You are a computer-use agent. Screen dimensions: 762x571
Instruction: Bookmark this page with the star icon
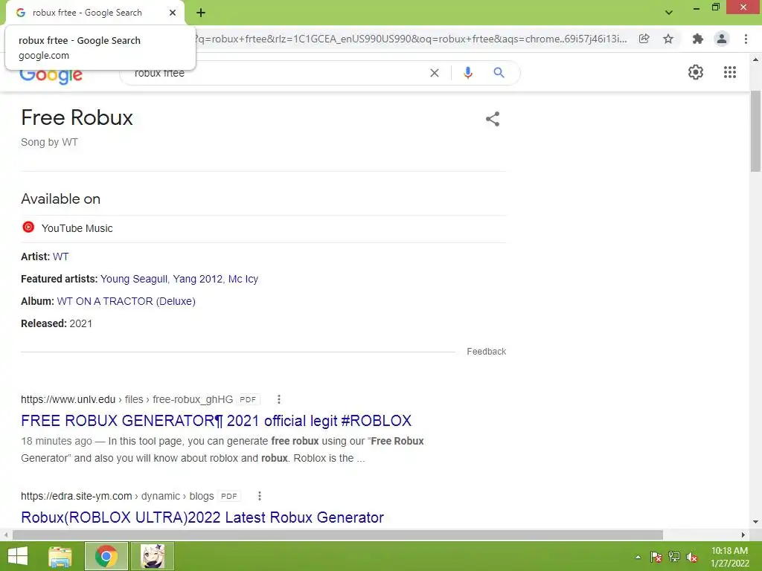tap(668, 39)
